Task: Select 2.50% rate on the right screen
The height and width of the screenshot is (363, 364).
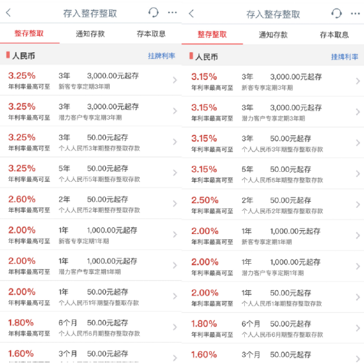Action: coord(205,200)
